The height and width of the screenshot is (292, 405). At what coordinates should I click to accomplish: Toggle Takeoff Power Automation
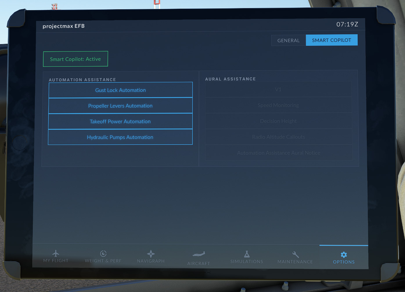tap(120, 121)
